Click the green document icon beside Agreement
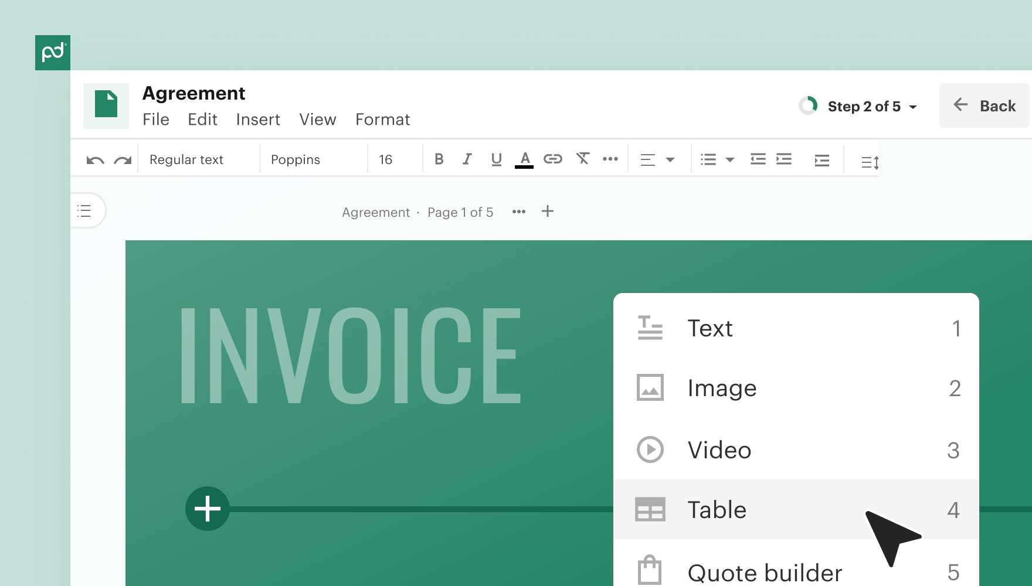1032x586 pixels. (106, 105)
